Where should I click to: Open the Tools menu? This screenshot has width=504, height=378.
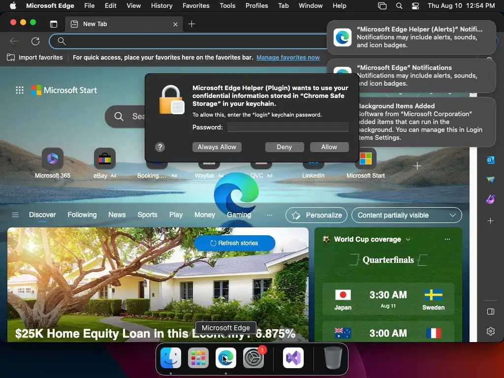point(227,5)
